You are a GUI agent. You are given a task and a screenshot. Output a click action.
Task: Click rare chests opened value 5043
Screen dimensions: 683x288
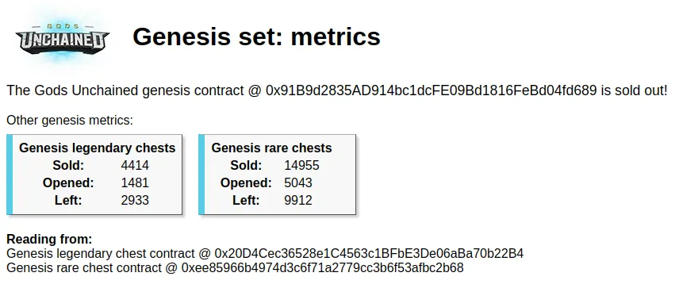click(298, 183)
